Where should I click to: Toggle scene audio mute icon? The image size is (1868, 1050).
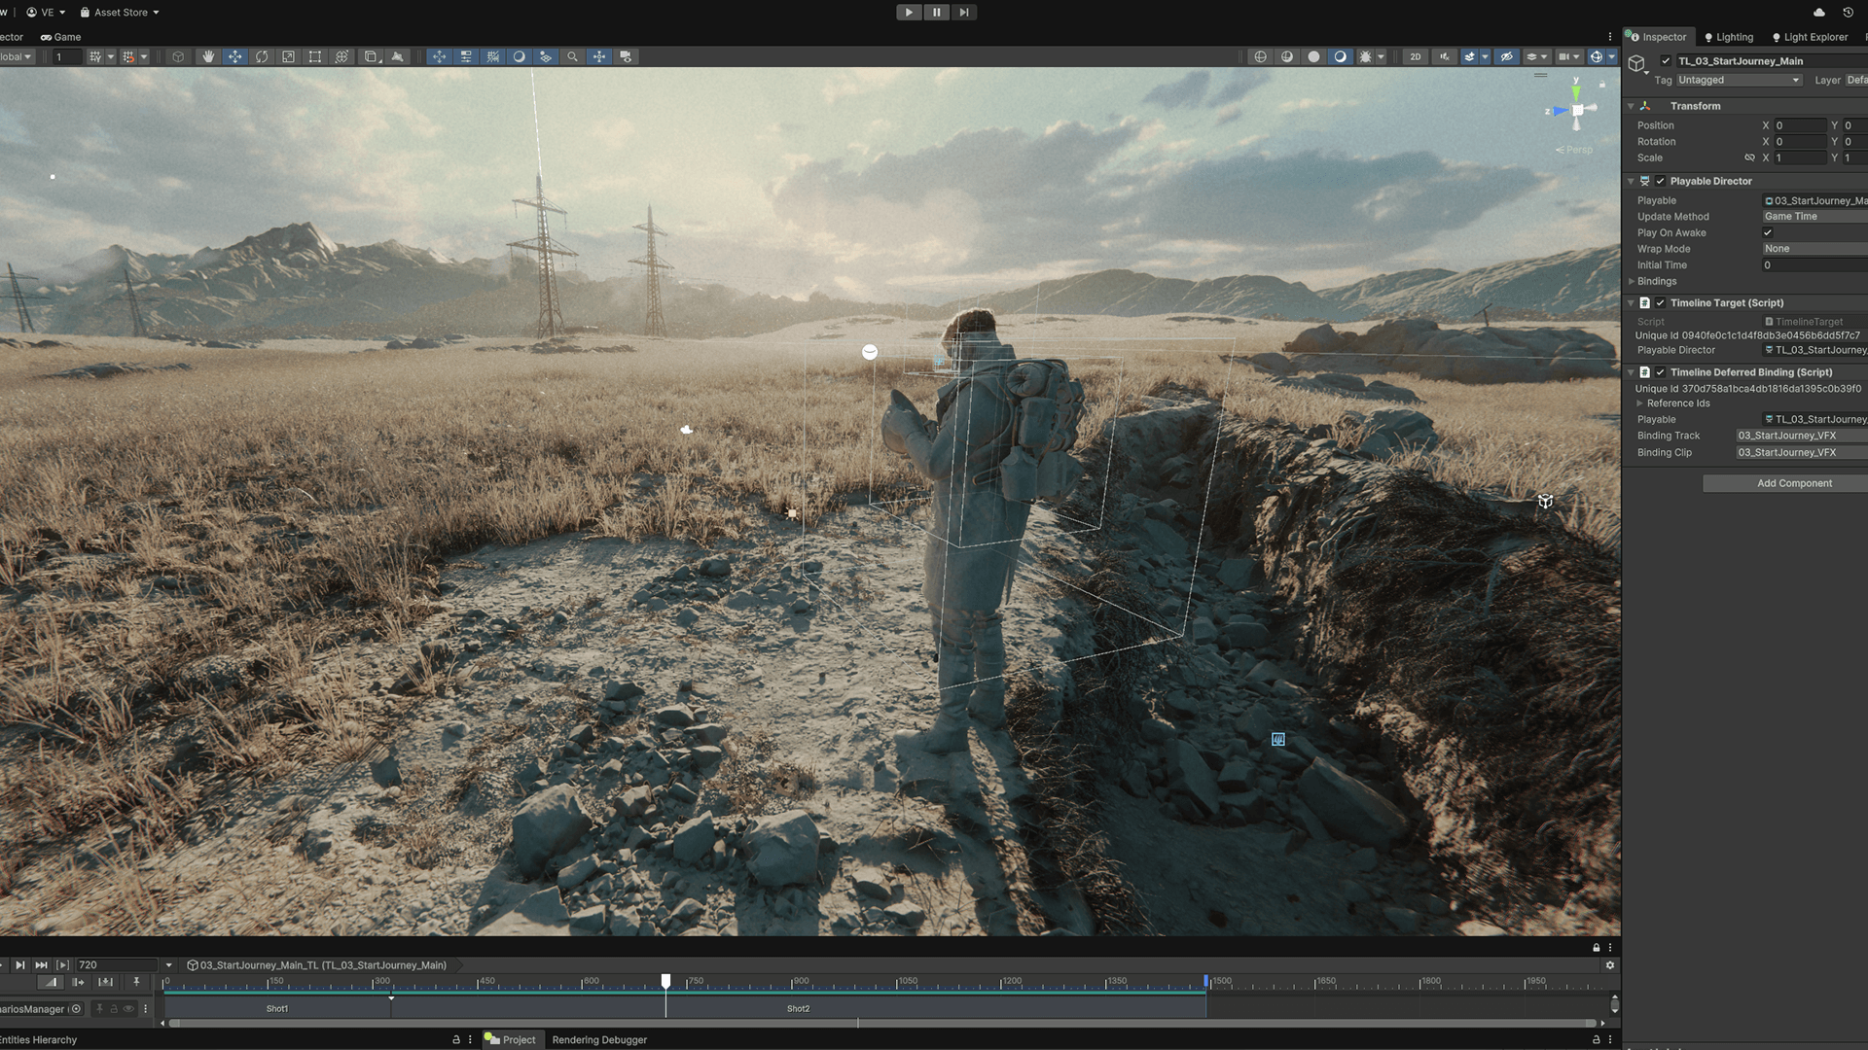click(1445, 56)
